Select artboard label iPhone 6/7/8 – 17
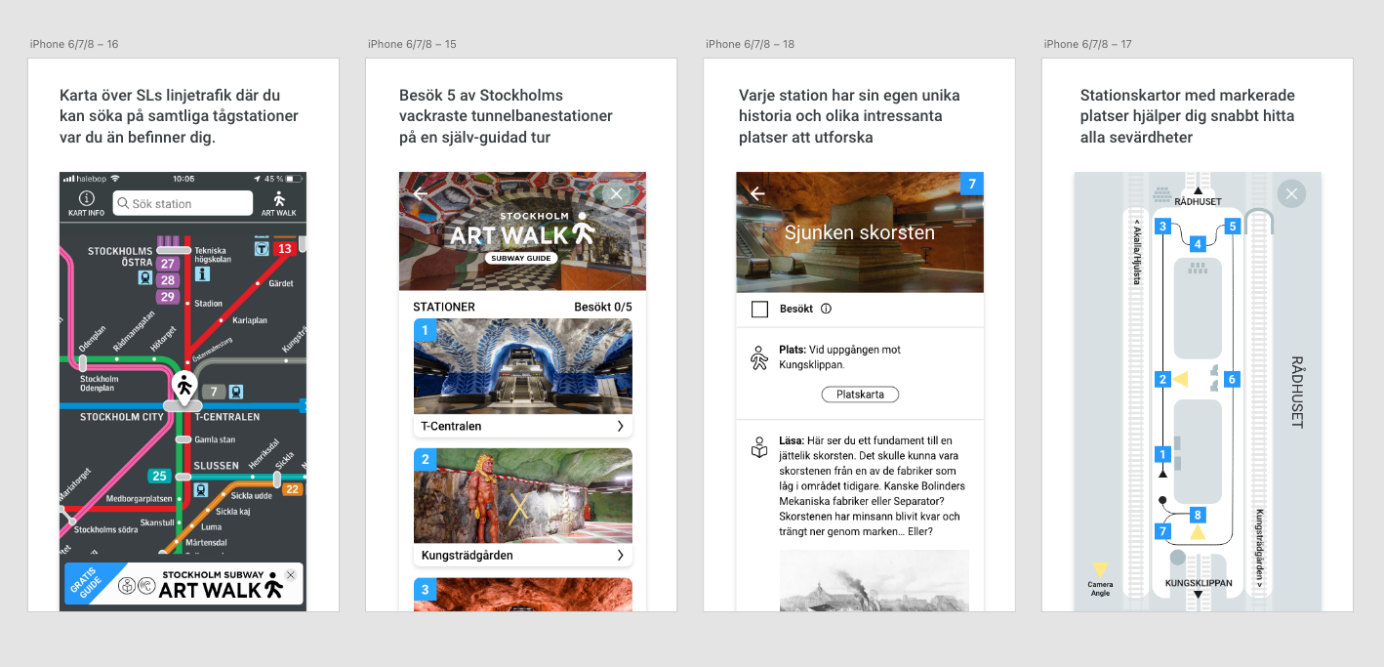Viewport: 1384px width, 667px height. tap(1087, 44)
